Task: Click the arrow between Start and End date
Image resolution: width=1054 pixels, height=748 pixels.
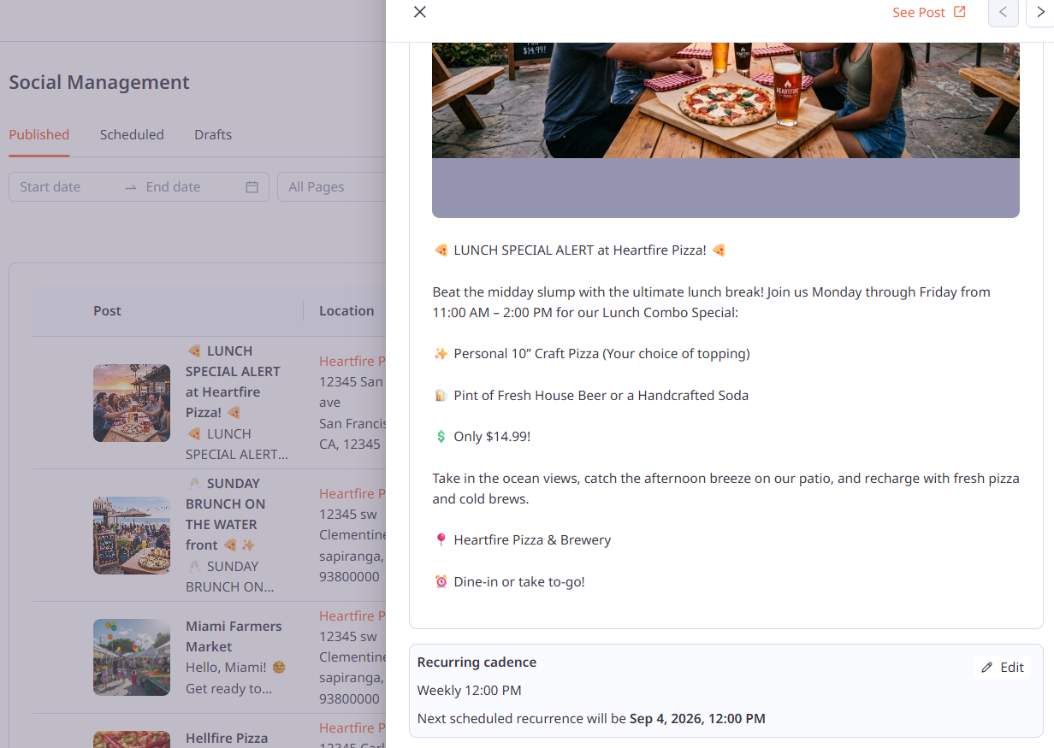Action: tap(130, 187)
